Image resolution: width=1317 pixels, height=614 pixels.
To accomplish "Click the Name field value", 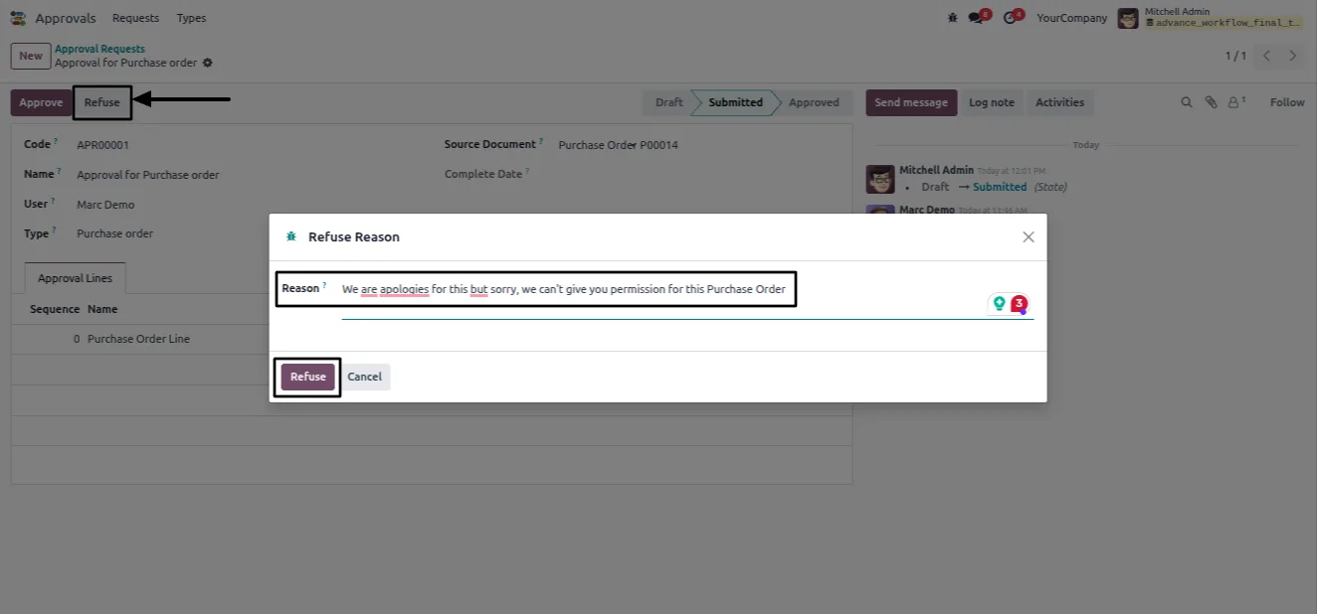I will point(147,175).
